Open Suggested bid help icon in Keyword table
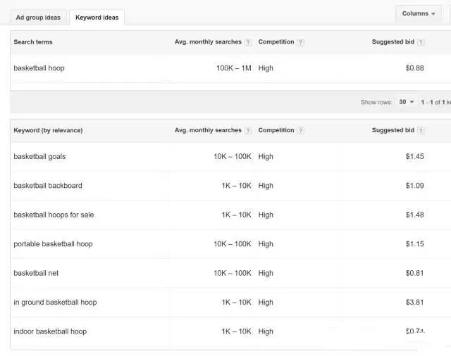This screenshot has width=451, height=356. 421,131
